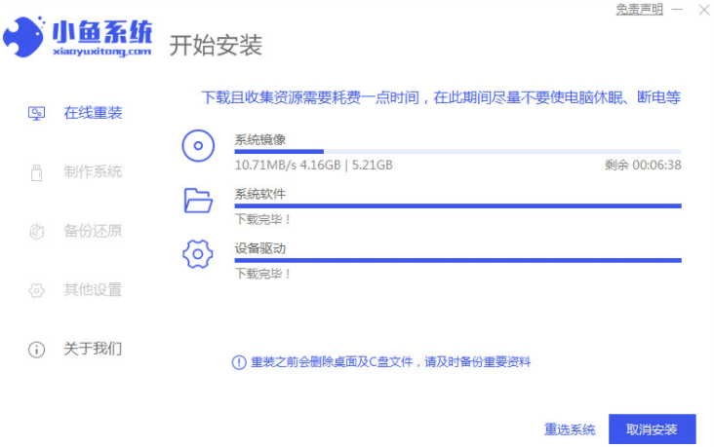Click the 重选系统 link

pos(570,429)
